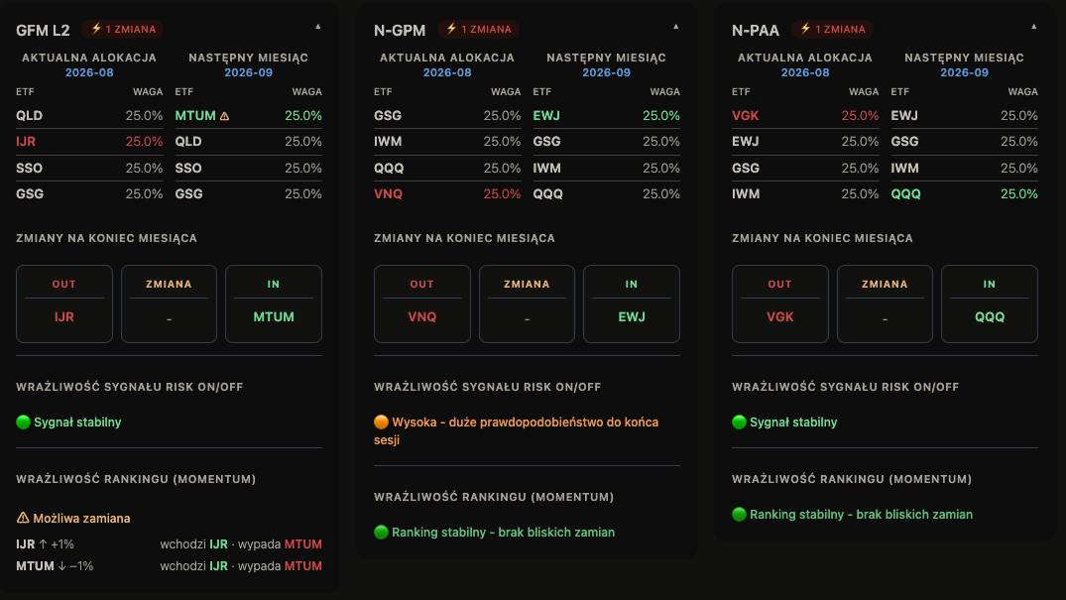The width and height of the screenshot is (1066, 600).
Task: Click the 2026-08 date in GFM L2
Action: 89,72
